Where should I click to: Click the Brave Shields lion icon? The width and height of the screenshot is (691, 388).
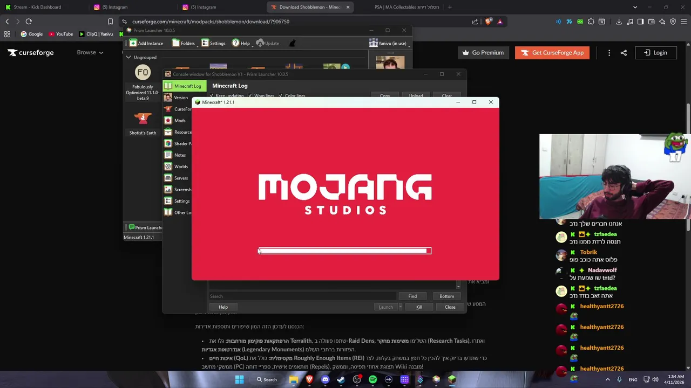pos(489,22)
